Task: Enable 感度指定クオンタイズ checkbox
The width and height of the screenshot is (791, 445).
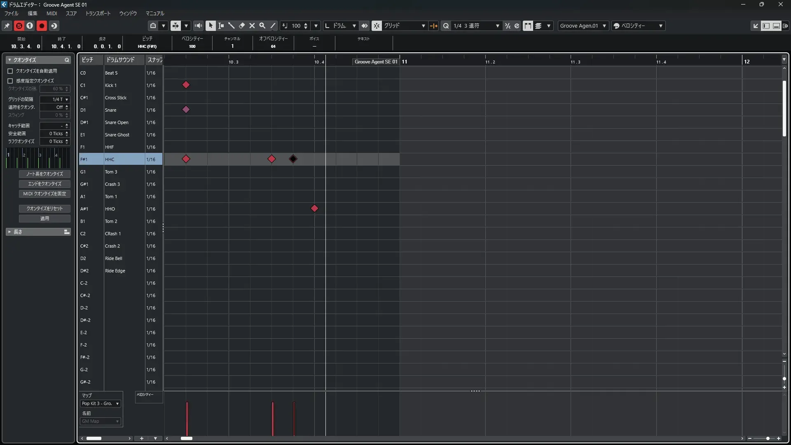Action: [10, 81]
